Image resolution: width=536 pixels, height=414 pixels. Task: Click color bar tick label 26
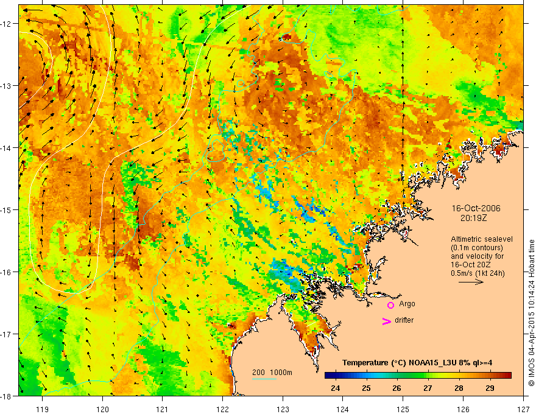pyautogui.click(x=397, y=388)
